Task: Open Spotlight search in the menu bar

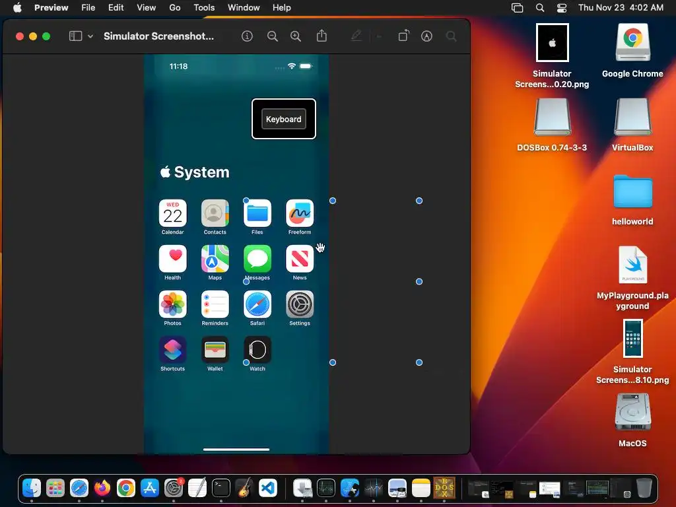Action: [540, 8]
